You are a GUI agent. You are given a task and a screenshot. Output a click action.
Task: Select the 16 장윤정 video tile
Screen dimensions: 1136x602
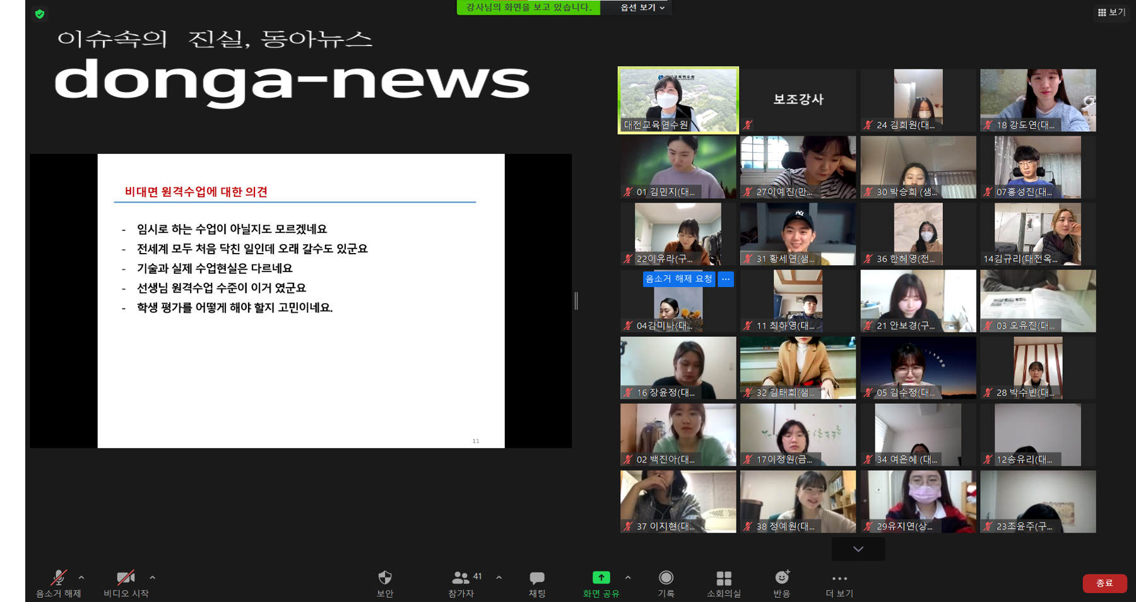coord(678,368)
